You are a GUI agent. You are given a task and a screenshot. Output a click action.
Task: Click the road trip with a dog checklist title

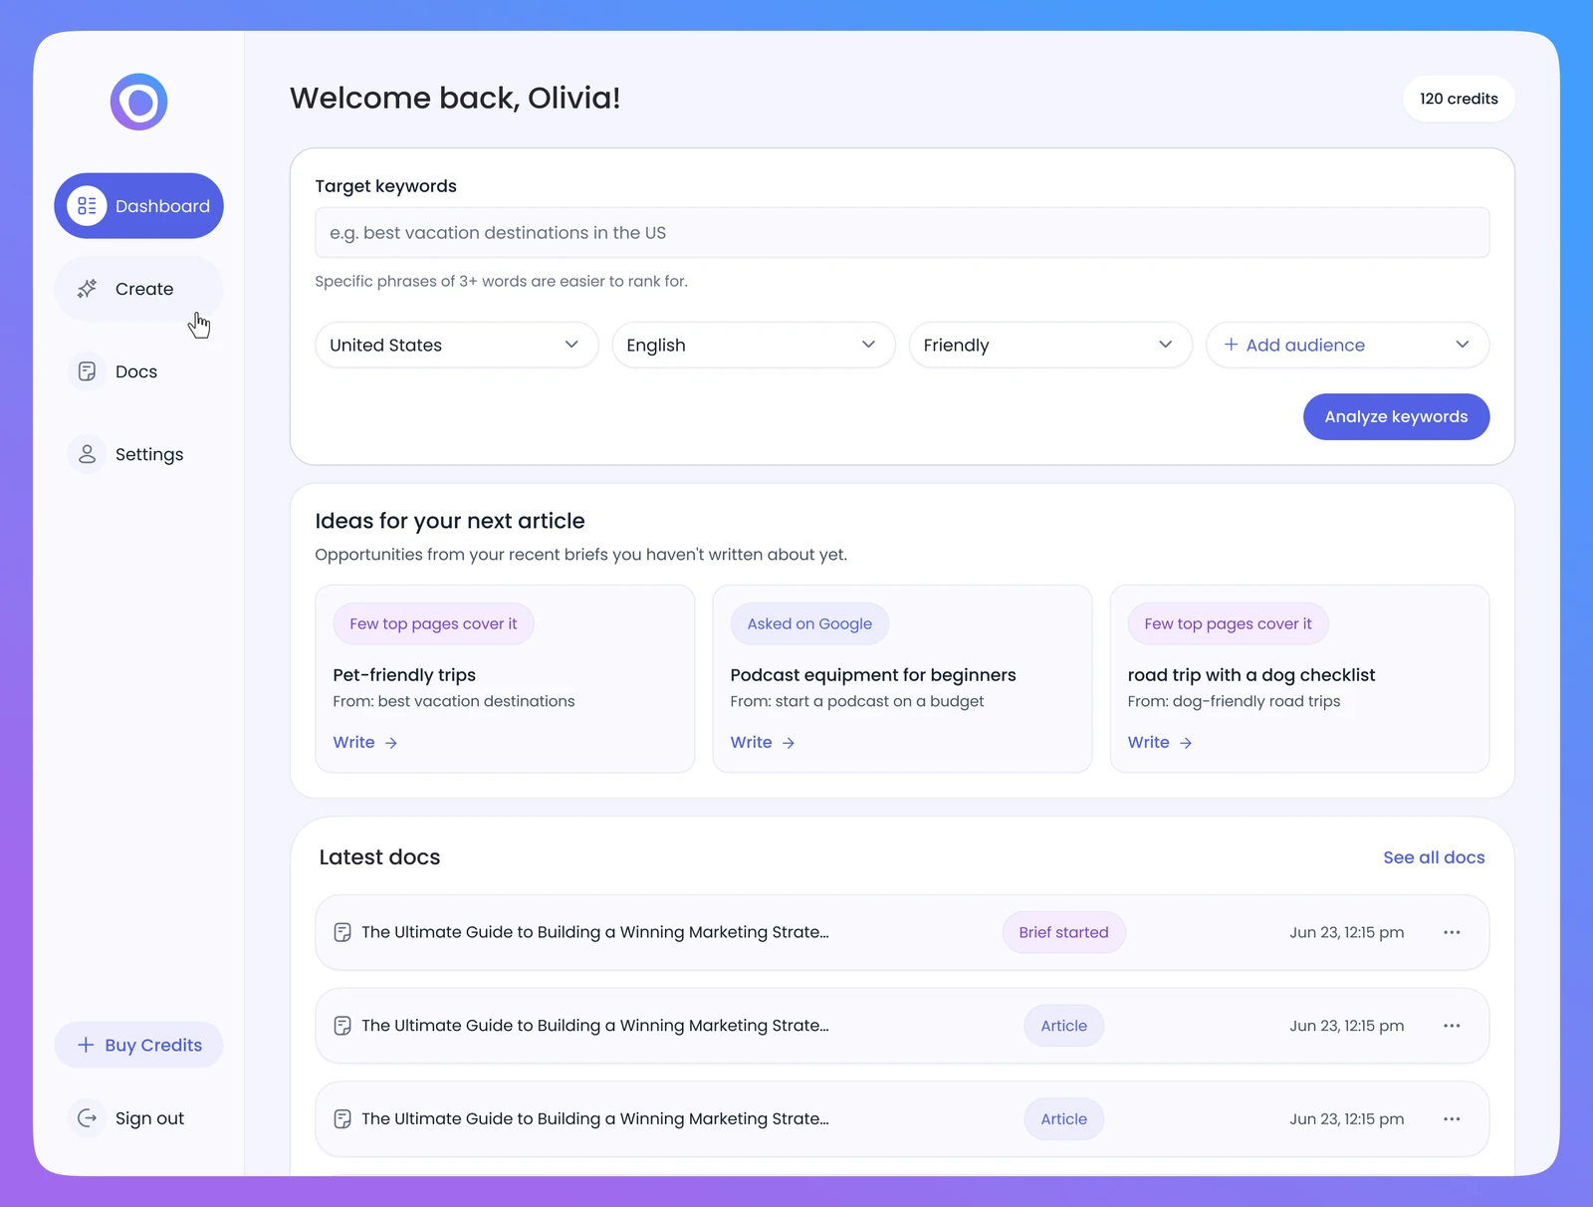coord(1252,675)
